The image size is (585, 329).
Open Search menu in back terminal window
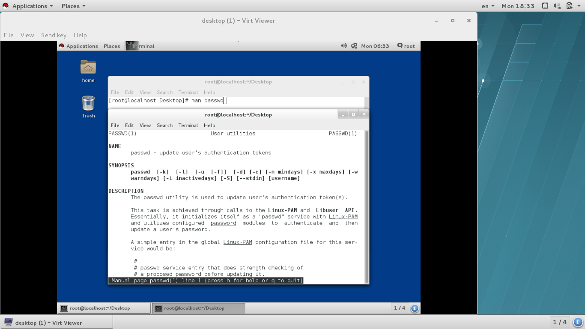(164, 92)
